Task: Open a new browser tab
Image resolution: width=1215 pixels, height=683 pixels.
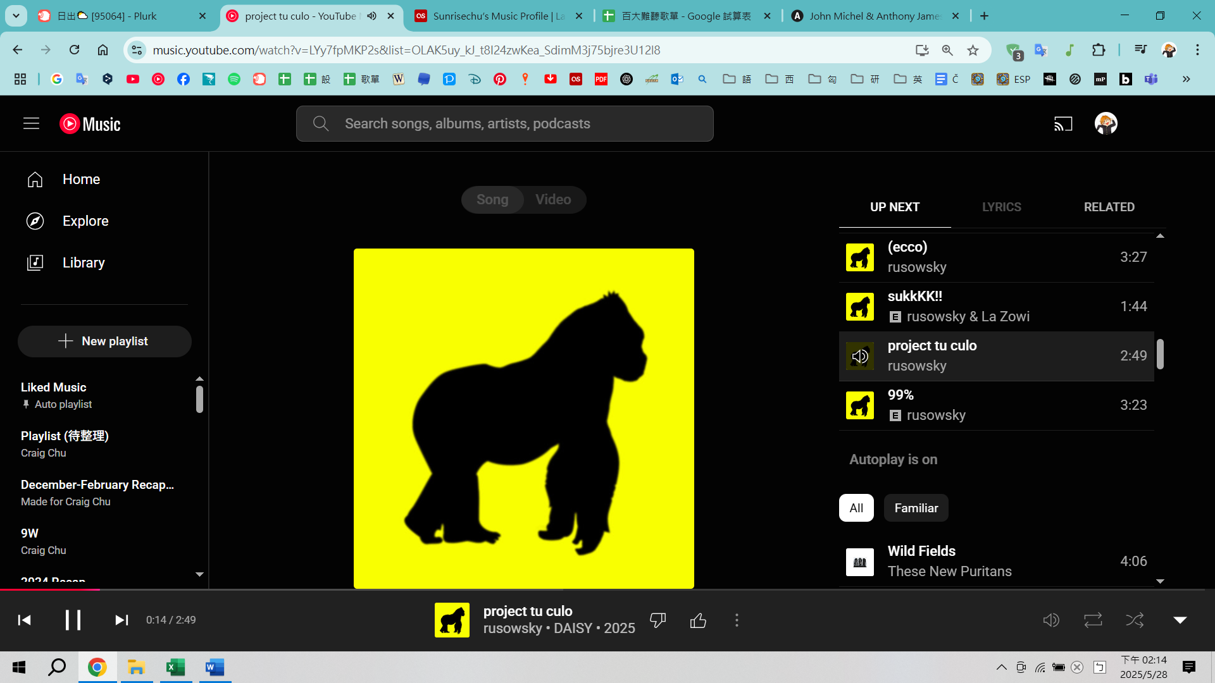Action: [984, 16]
